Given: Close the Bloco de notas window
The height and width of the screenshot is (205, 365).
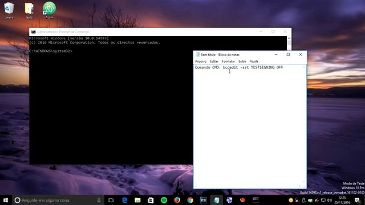Looking at the screenshot, I should click(x=301, y=55).
